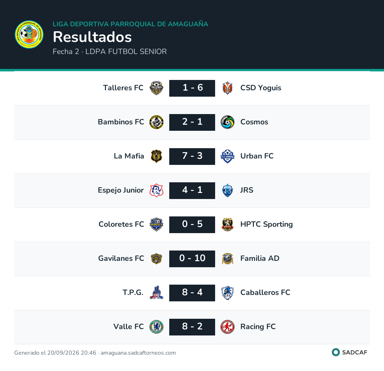384x371 pixels.
Task: Click the HPTC Sporting badge
Action: pos(228,224)
